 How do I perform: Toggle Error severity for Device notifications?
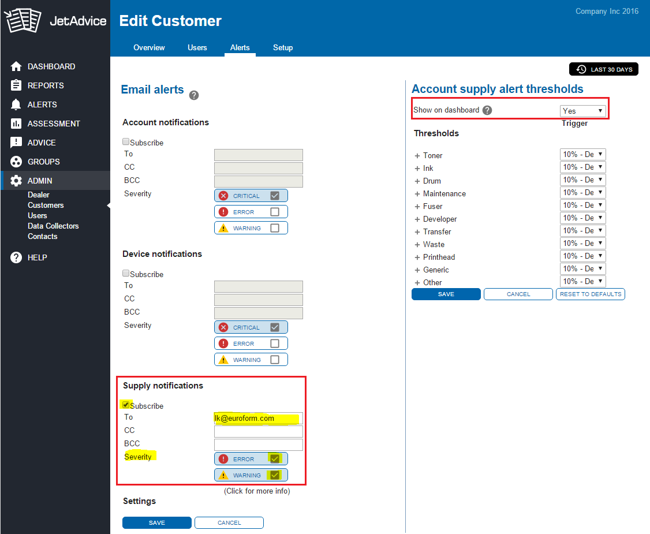click(x=275, y=343)
